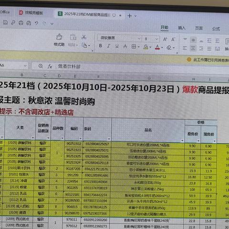Select cell with barcode 6942217512676
Screen dimensions: 229x229
(x=96, y=169)
